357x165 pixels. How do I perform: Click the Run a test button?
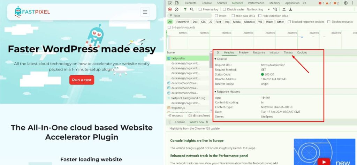coord(82,80)
